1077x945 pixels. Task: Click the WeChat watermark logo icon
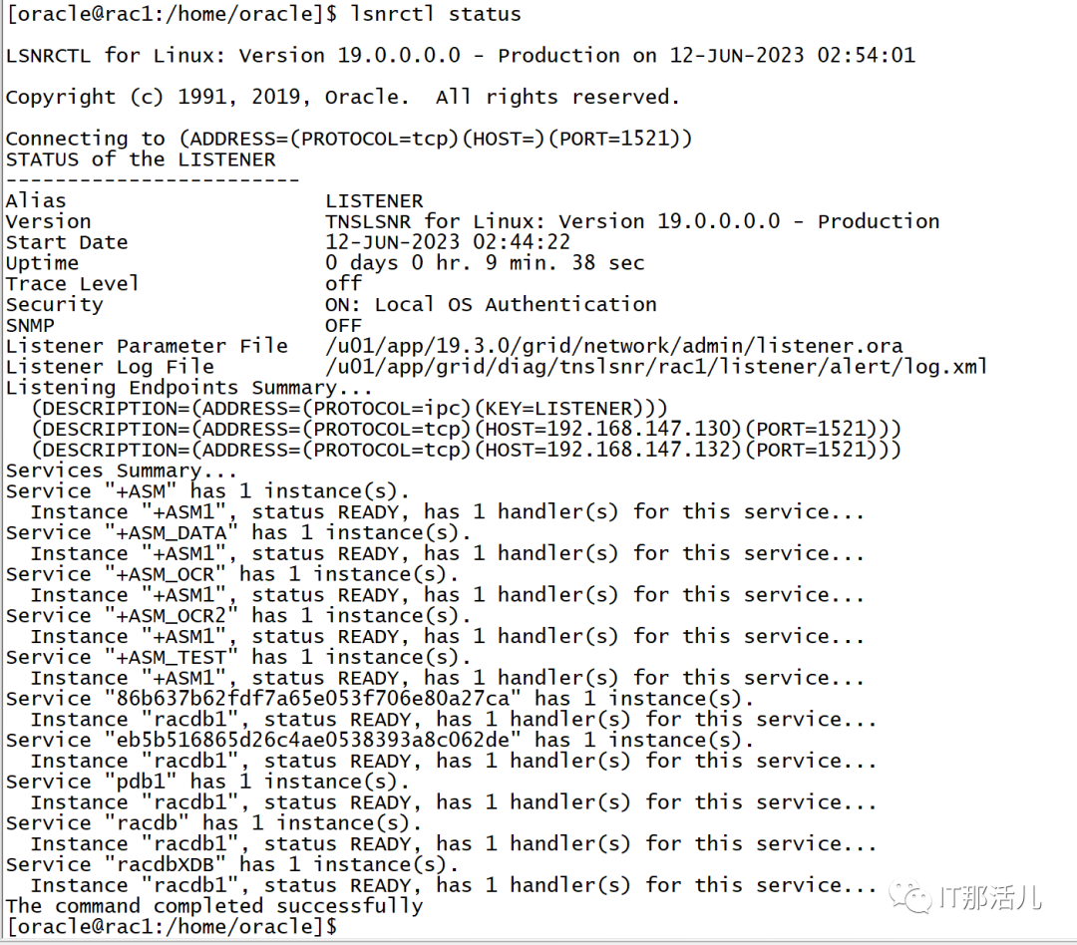(x=910, y=897)
